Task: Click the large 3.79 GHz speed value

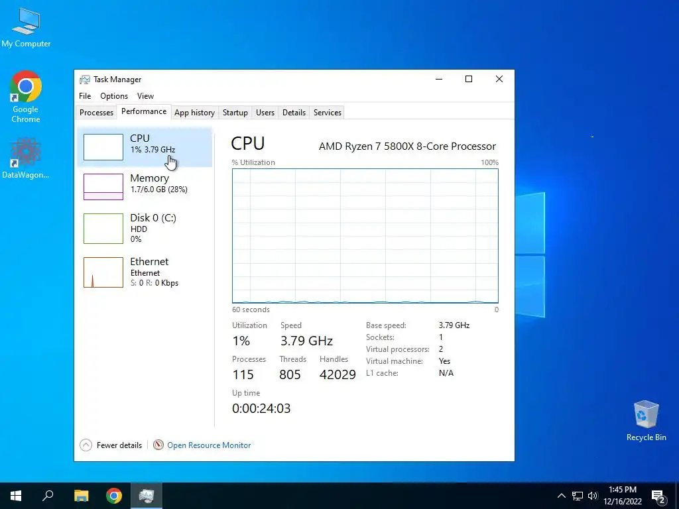Action: pos(306,341)
